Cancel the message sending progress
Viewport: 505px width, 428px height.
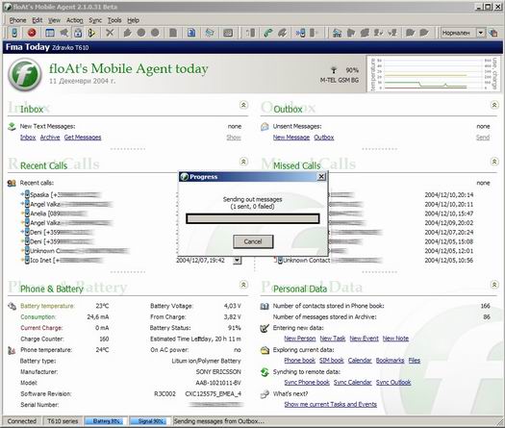[253, 241]
